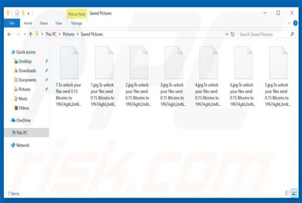Go back using the back arrow
302x203 pixels.
pyautogui.click(x=9, y=35)
